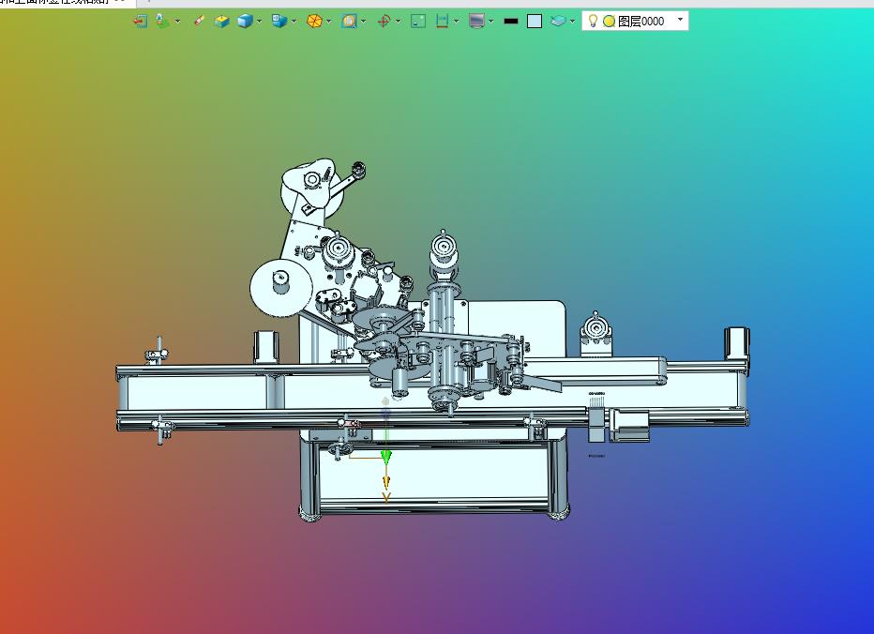Toggle the light bulb layer visibility icon
This screenshot has width=874, height=634.
point(593,22)
